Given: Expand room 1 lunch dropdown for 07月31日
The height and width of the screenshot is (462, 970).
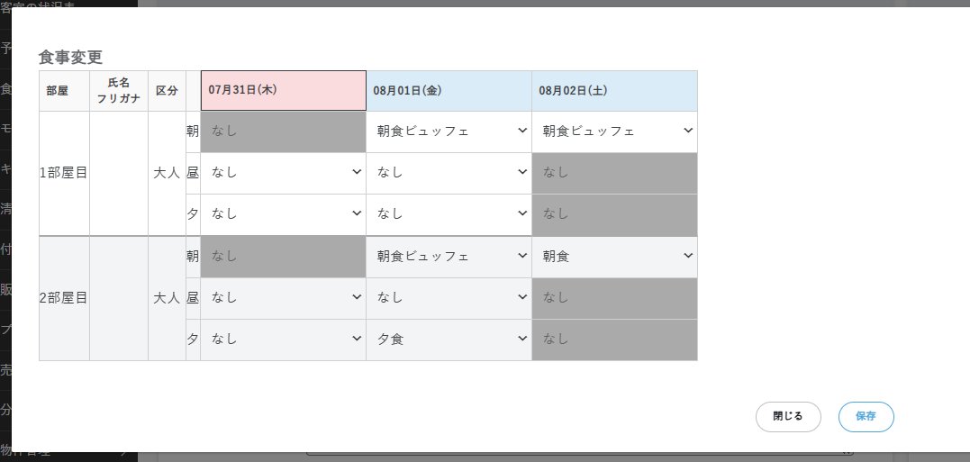Looking at the screenshot, I should (x=283, y=173).
